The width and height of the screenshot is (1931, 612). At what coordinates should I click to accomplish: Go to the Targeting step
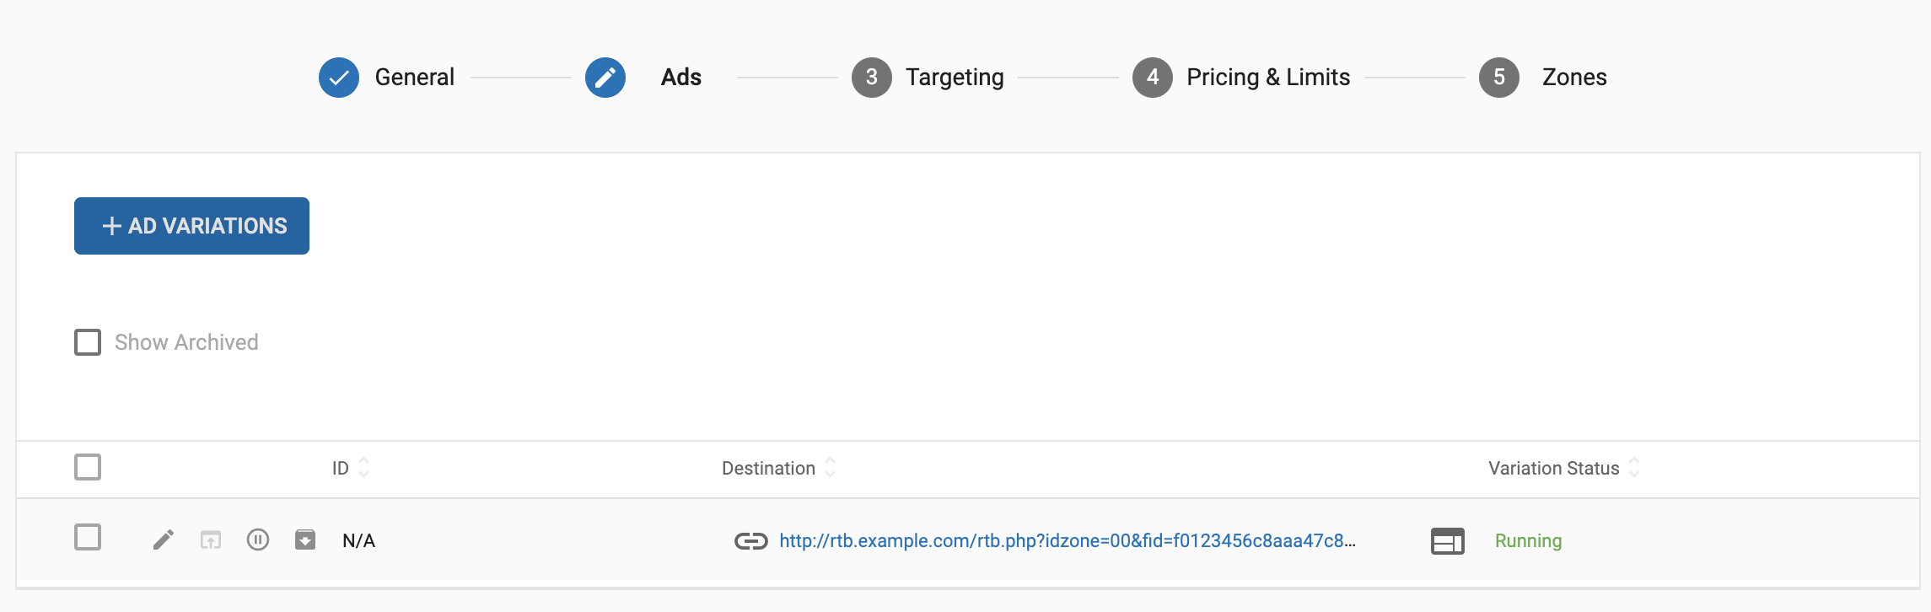[954, 78]
